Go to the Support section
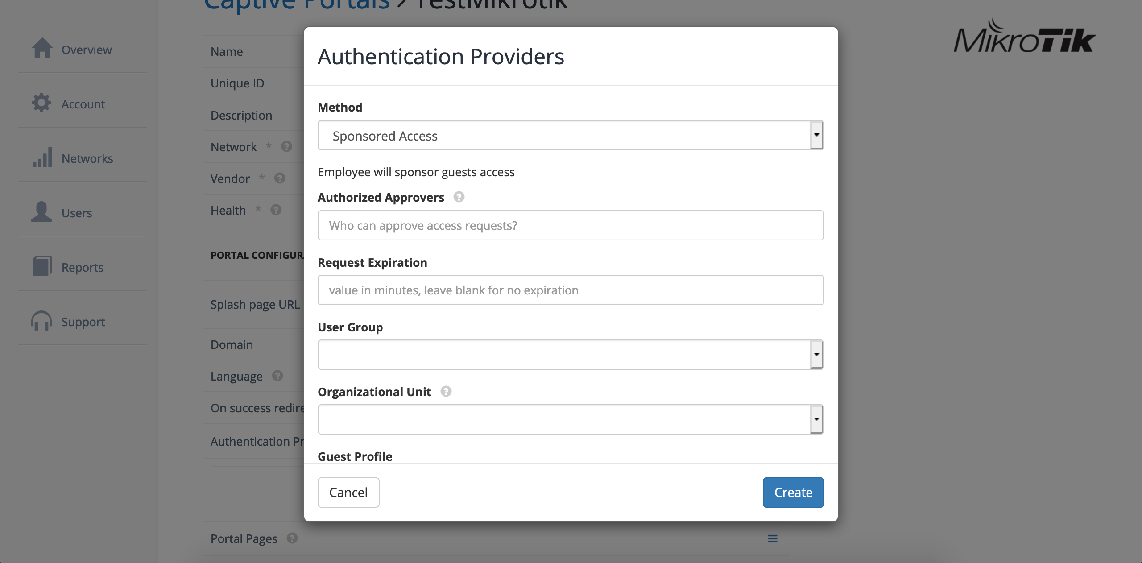Screen dimensions: 1142x563 pos(83,322)
